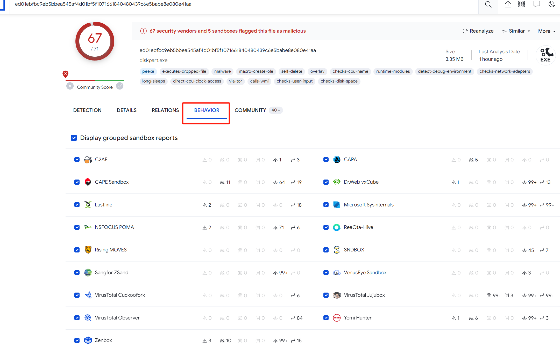Click the search magnifier icon
The image size is (560, 350).
point(488,4)
